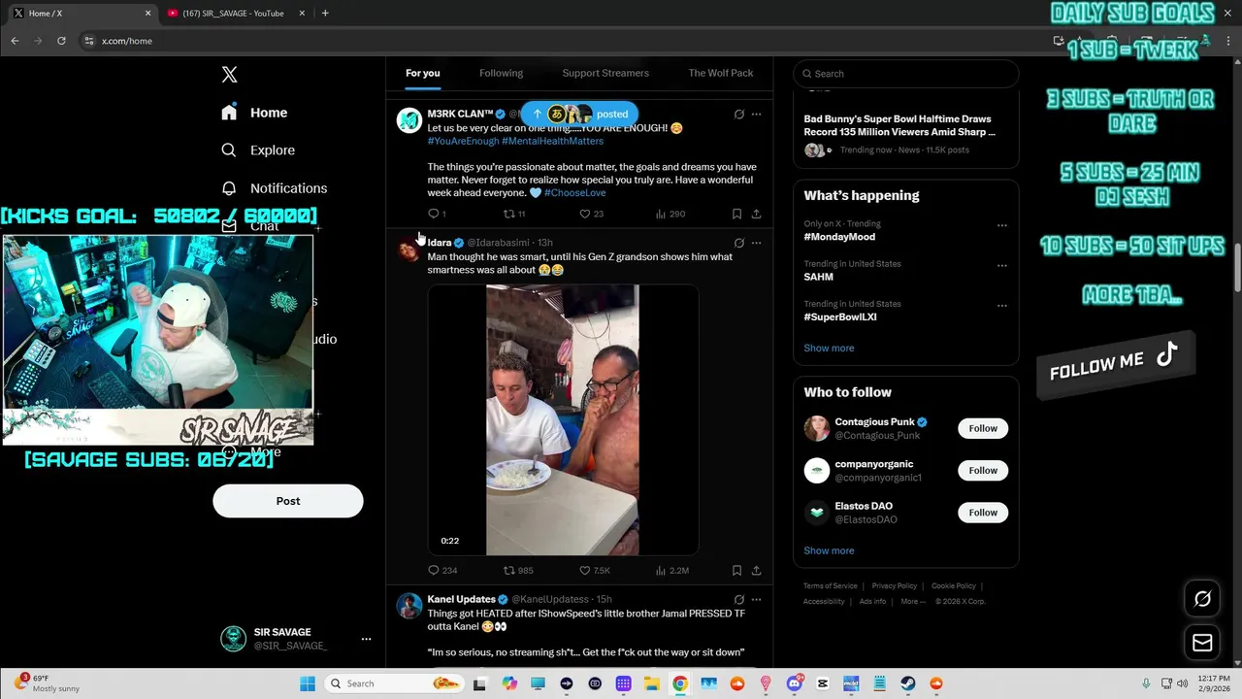Click Show more under What's happening
Viewport: 1242px width, 699px height.
(829, 349)
